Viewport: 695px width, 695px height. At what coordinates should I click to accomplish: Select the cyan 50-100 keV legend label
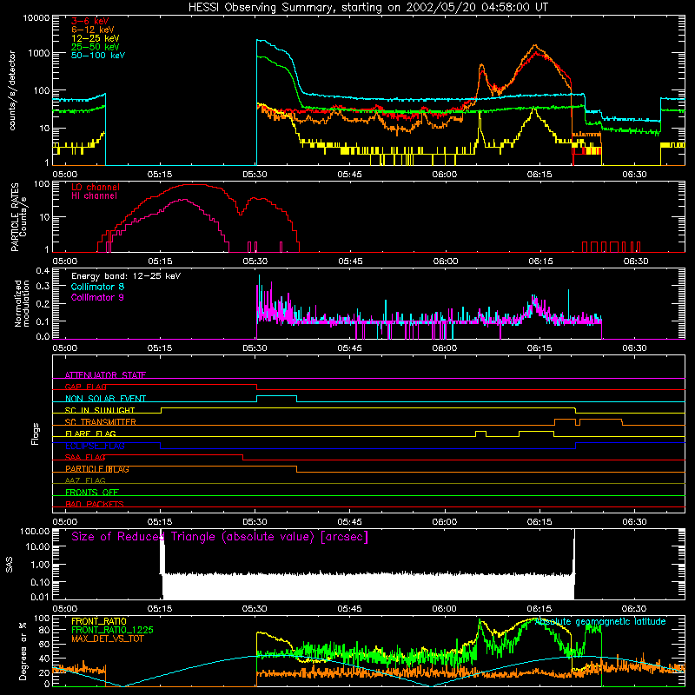[98, 56]
